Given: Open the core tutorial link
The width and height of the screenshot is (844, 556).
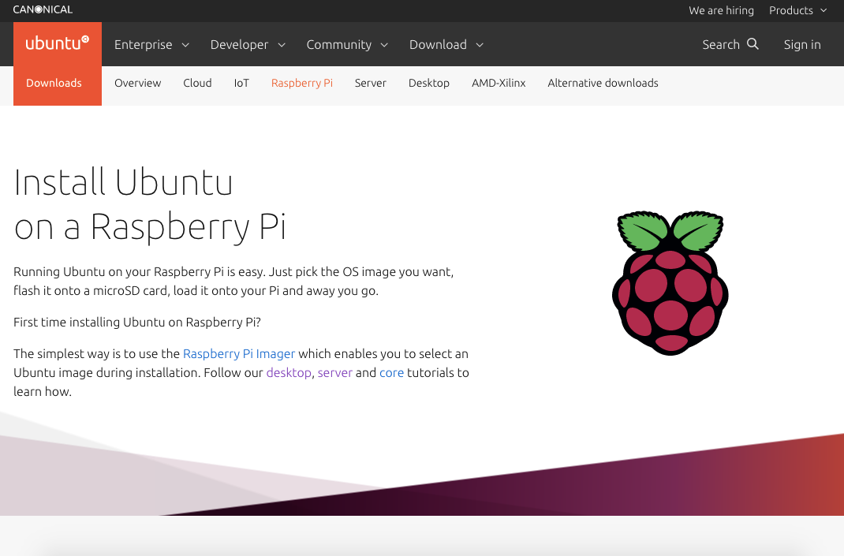Looking at the screenshot, I should (391, 372).
